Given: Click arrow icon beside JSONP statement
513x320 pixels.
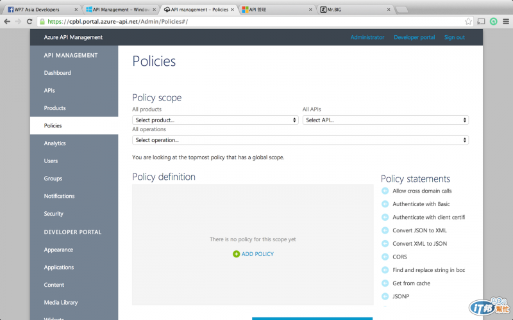Looking at the screenshot, I should click(x=385, y=296).
